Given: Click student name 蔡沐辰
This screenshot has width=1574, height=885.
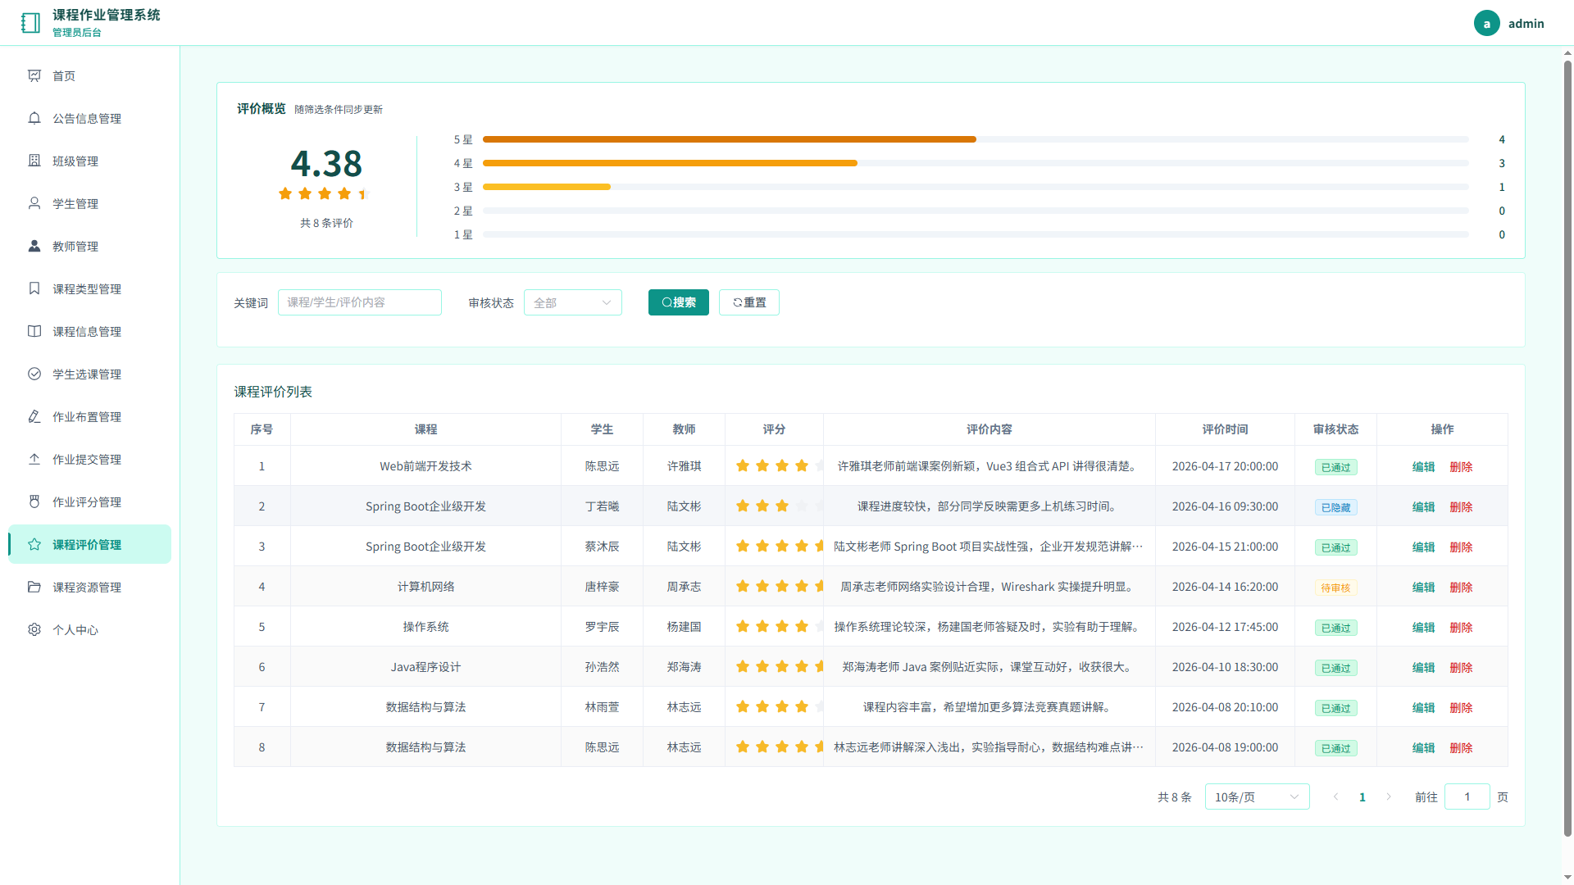Looking at the screenshot, I should (x=602, y=547).
